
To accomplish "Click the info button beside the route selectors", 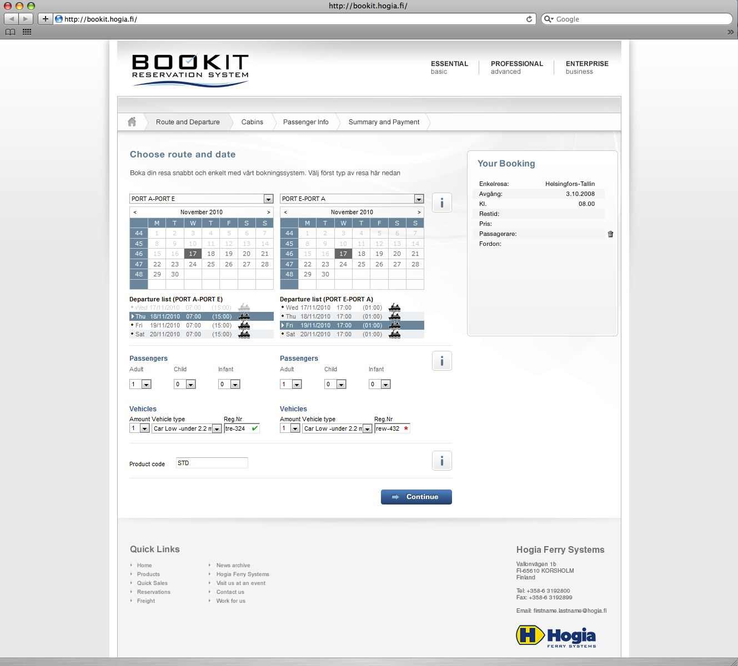I will pos(442,203).
